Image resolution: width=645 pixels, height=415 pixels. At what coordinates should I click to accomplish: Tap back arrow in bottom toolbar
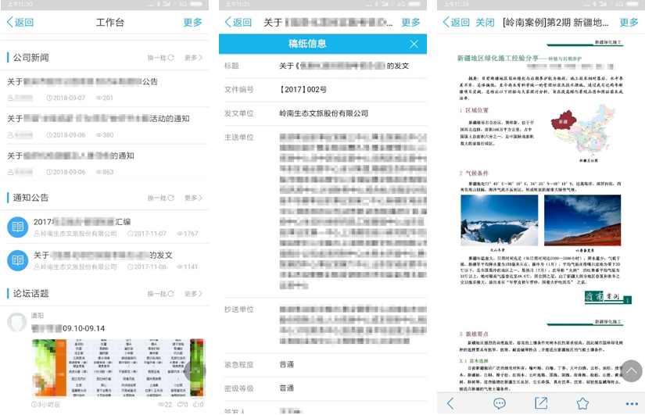(450, 403)
